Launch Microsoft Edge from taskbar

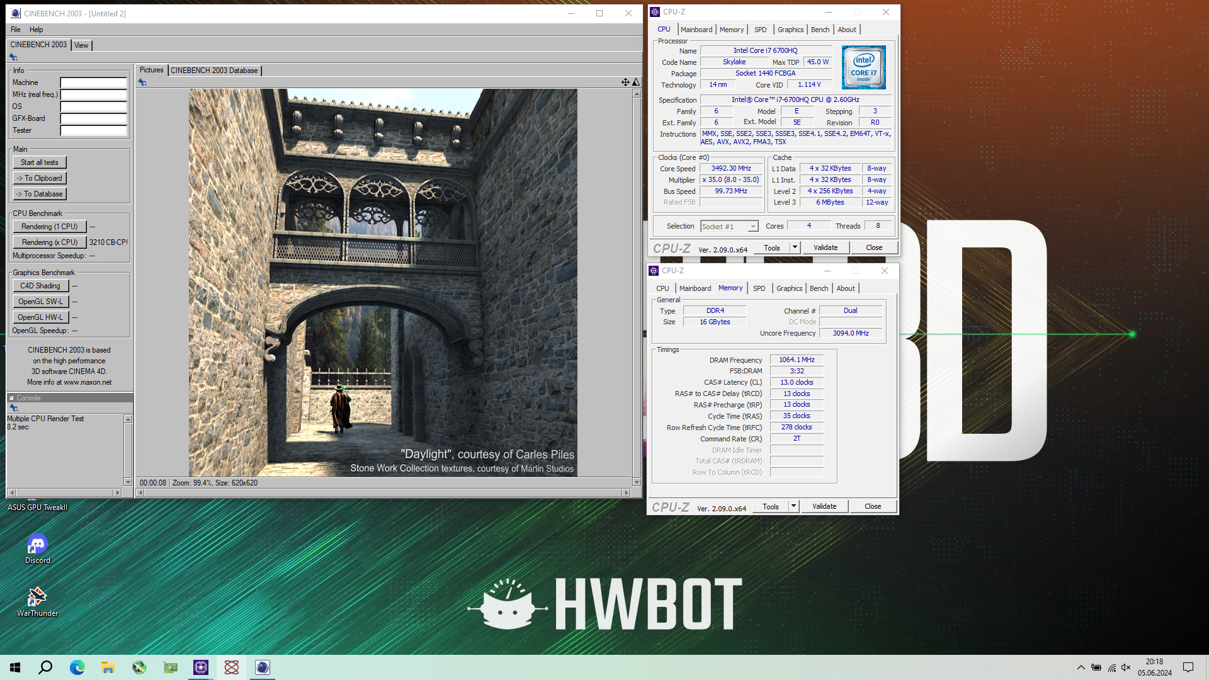[x=77, y=667]
